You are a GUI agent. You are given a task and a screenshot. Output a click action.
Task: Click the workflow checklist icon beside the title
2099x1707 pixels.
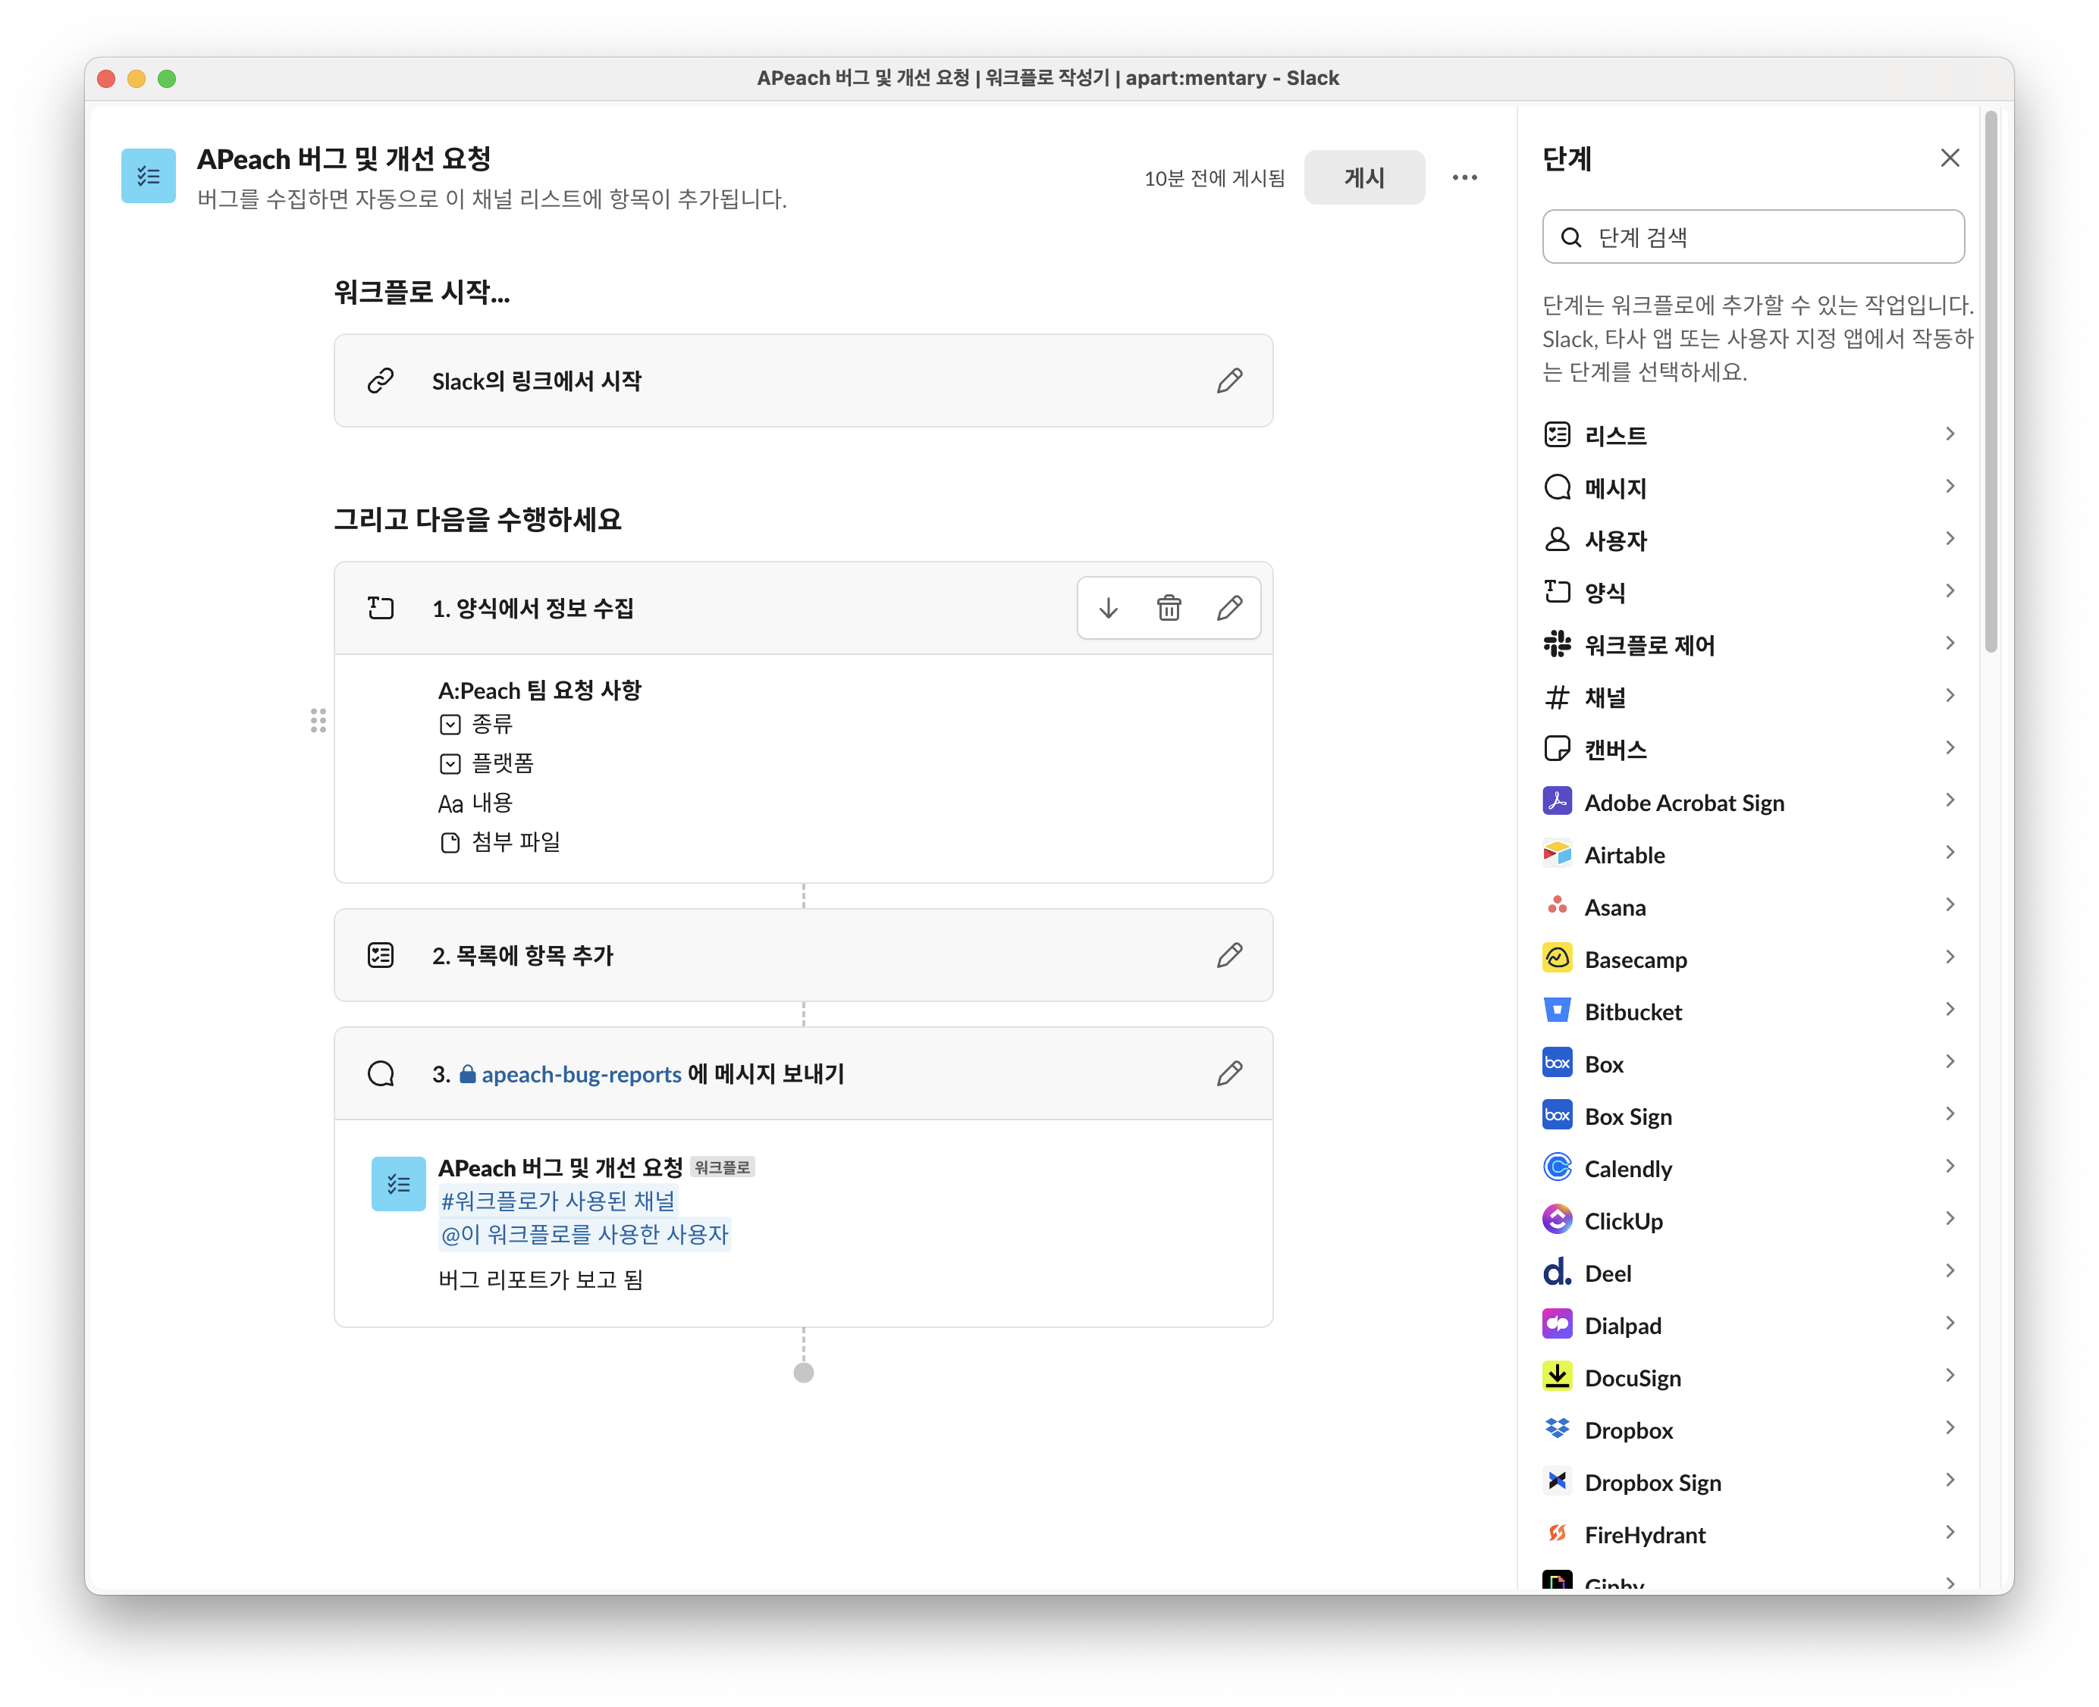[149, 176]
